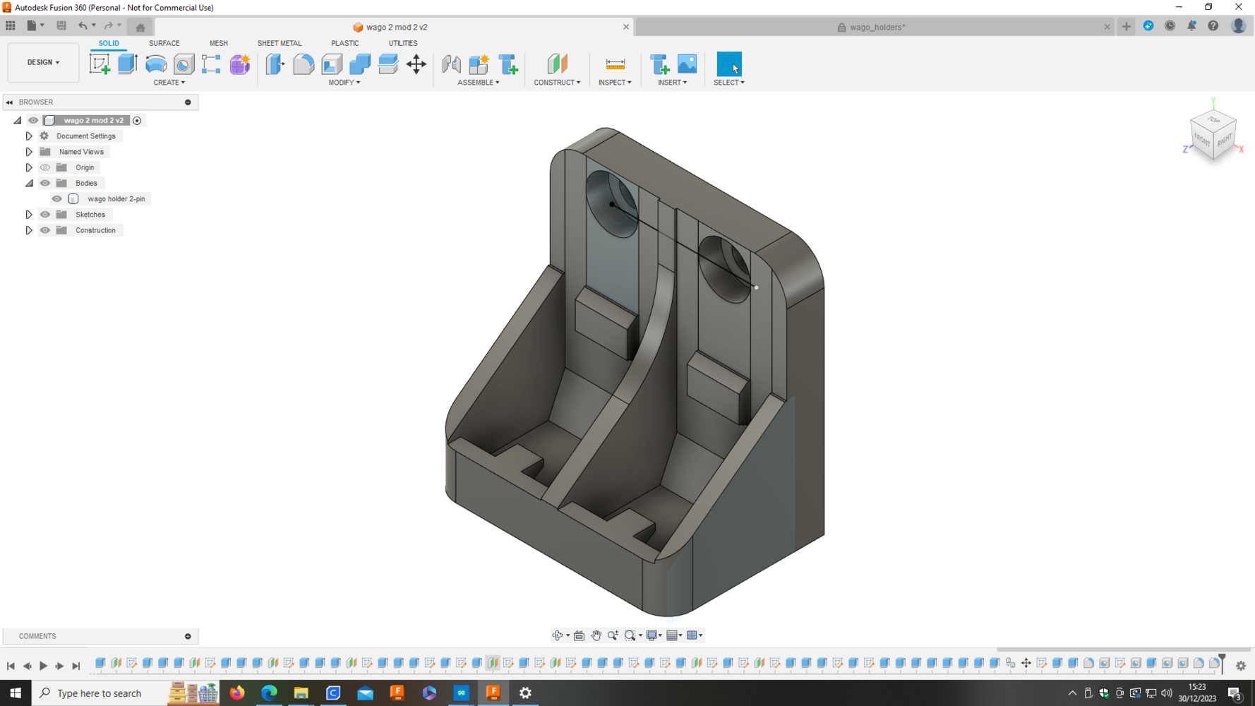Open timeline settings gear
Image resolution: width=1255 pixels, height=706 pixels.
click(1241, 665)
